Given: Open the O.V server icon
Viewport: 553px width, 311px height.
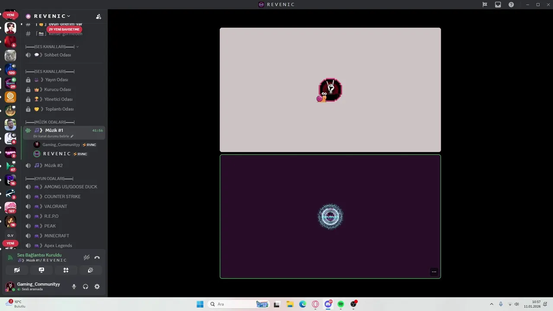Looking at the screenshot, I should click(x=10, y=235).
